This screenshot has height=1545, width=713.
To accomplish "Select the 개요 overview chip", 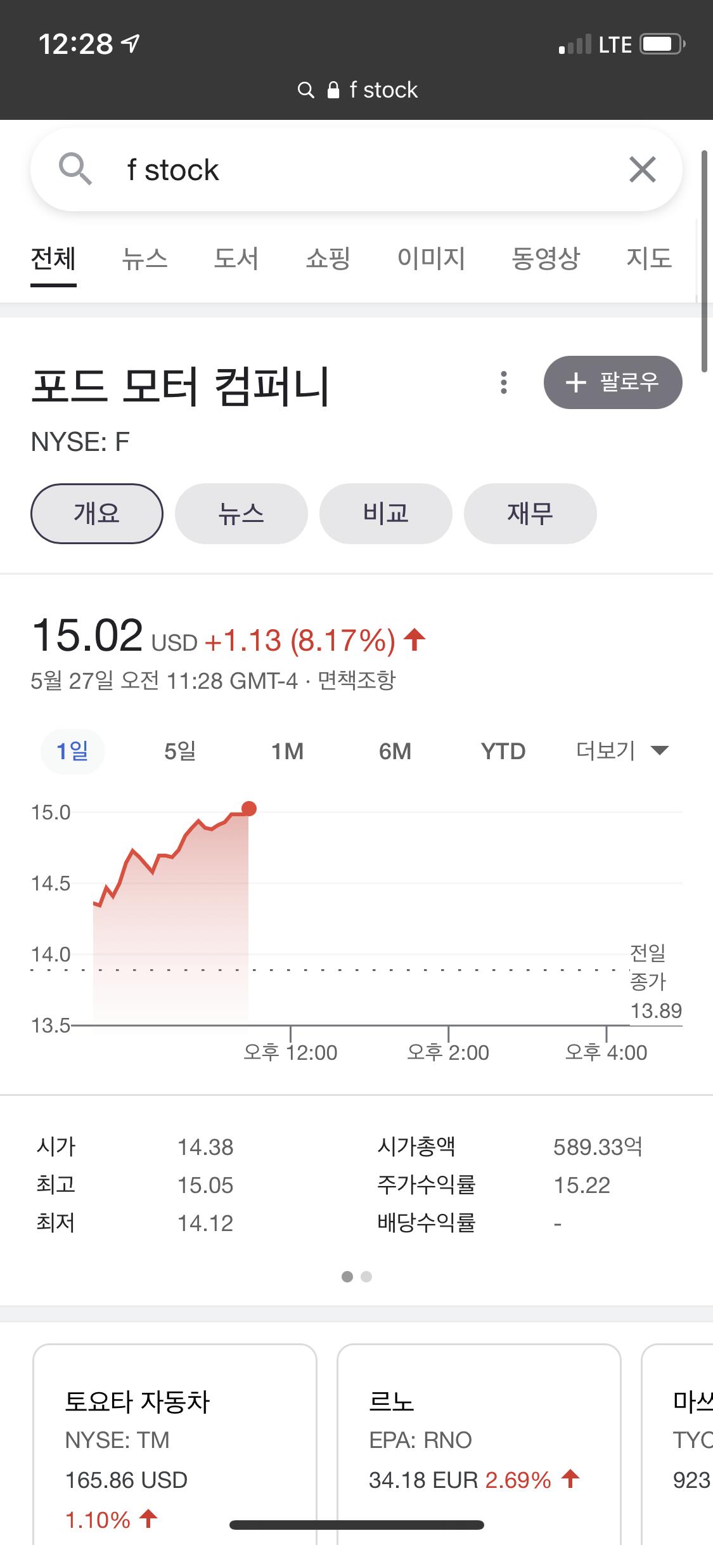I will 96,513.
